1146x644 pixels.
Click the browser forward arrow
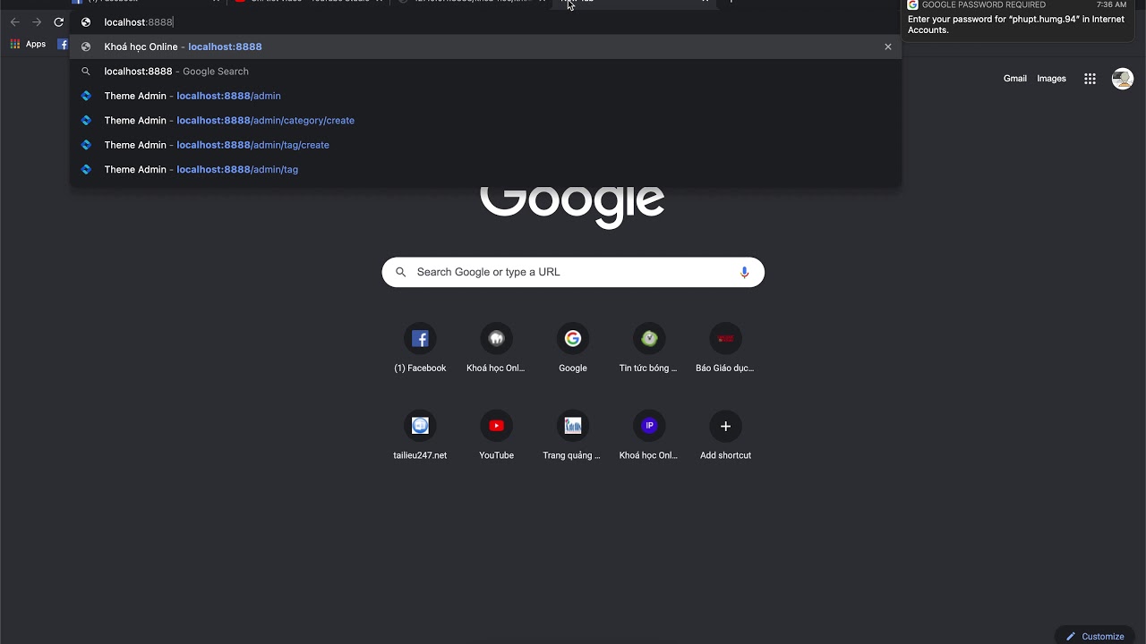(37, 22)
